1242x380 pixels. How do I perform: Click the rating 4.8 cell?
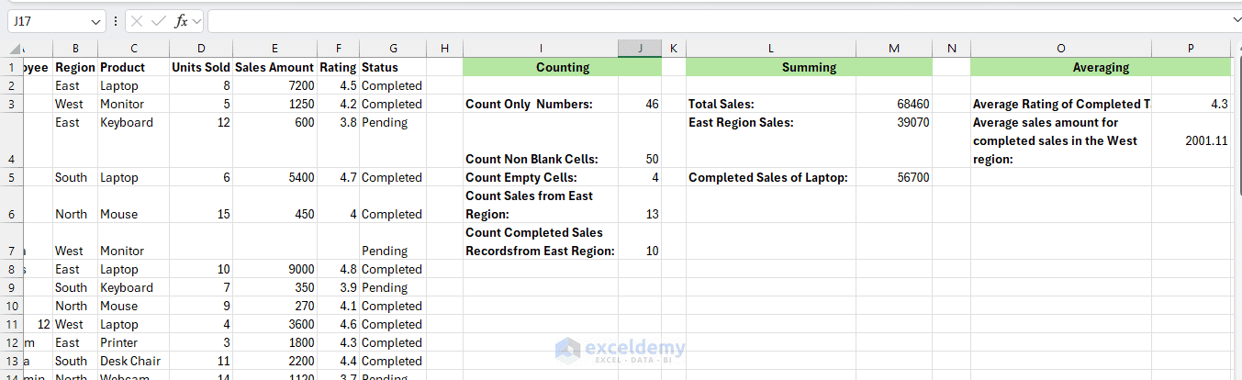pyautogui.click(x=338, y=269)
